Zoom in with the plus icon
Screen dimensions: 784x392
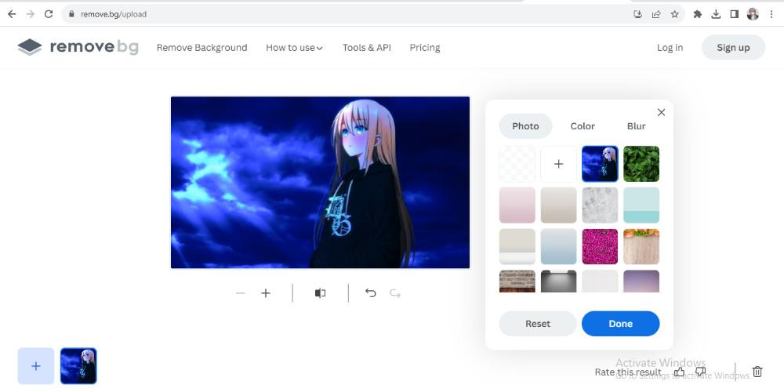[x=266, y=293]
